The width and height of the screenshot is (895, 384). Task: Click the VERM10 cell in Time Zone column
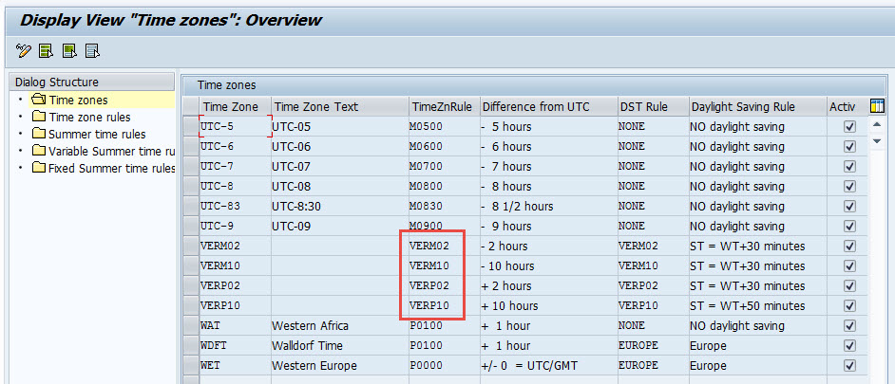(235, 266)
